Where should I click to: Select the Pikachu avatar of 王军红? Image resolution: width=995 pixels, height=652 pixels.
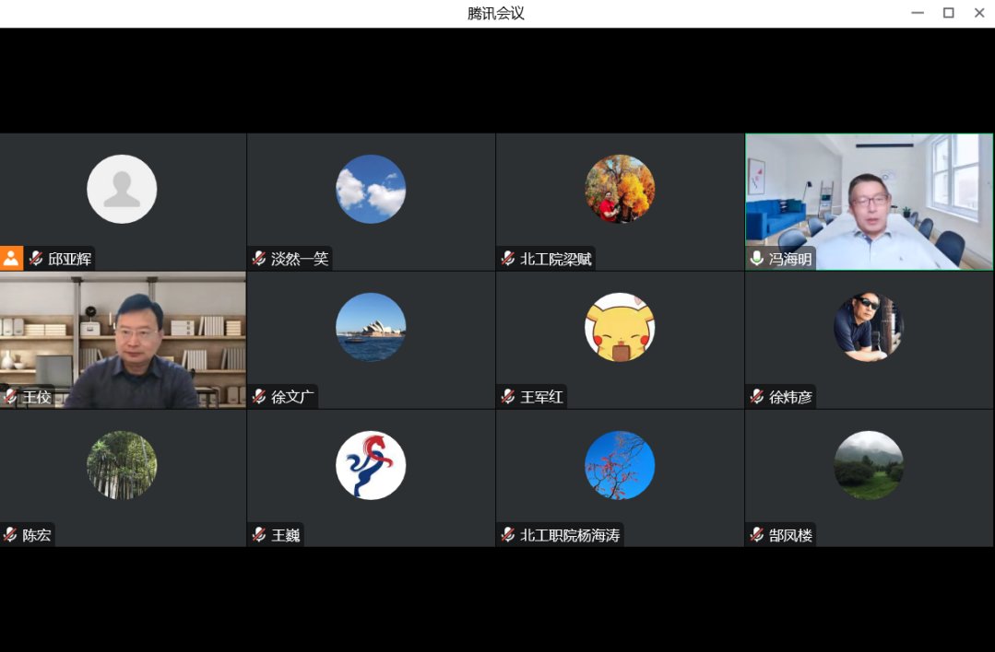[x=620, y=327]
